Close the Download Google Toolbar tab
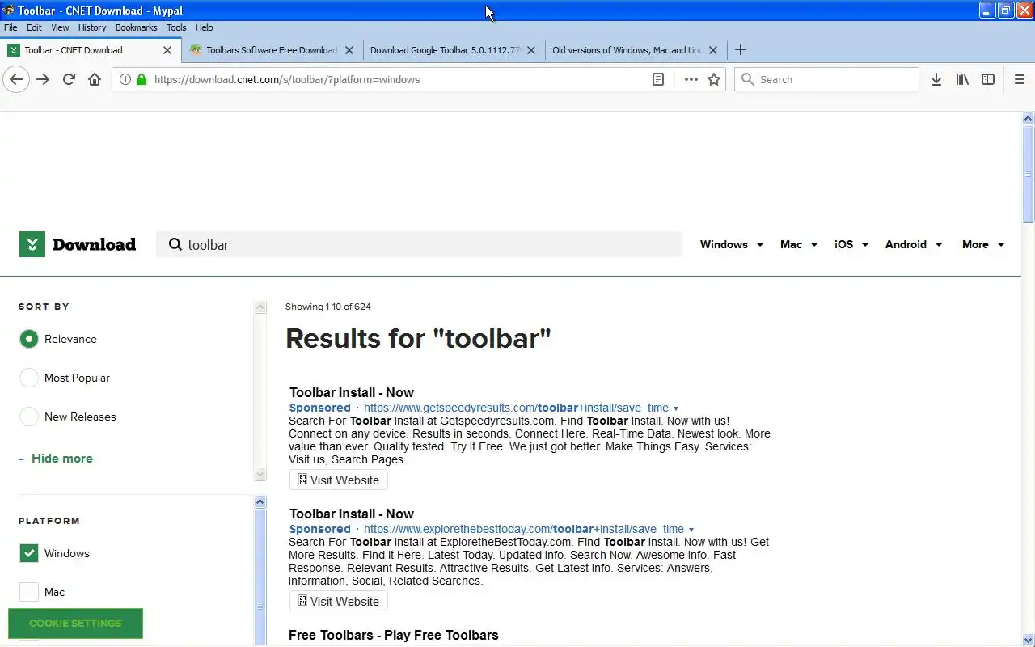1035x647 pixels. tap(531, 49)
